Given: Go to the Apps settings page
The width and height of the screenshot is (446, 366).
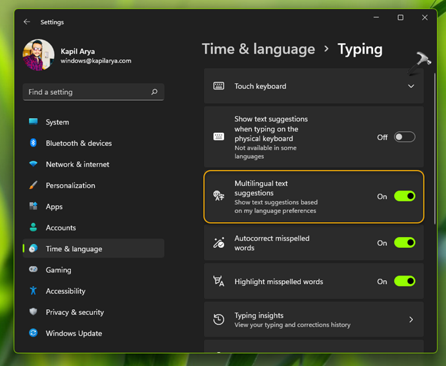Looking at the screenshot, I should point(54,207).
